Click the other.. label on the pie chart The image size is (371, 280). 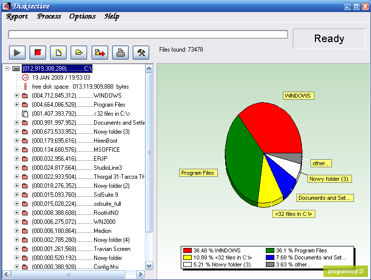click(x=321, y=163)
